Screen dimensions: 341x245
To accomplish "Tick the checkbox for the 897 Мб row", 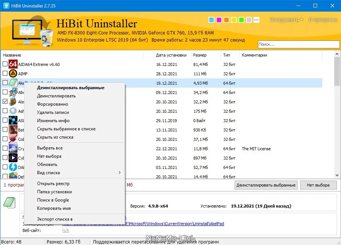I will 5,158.
